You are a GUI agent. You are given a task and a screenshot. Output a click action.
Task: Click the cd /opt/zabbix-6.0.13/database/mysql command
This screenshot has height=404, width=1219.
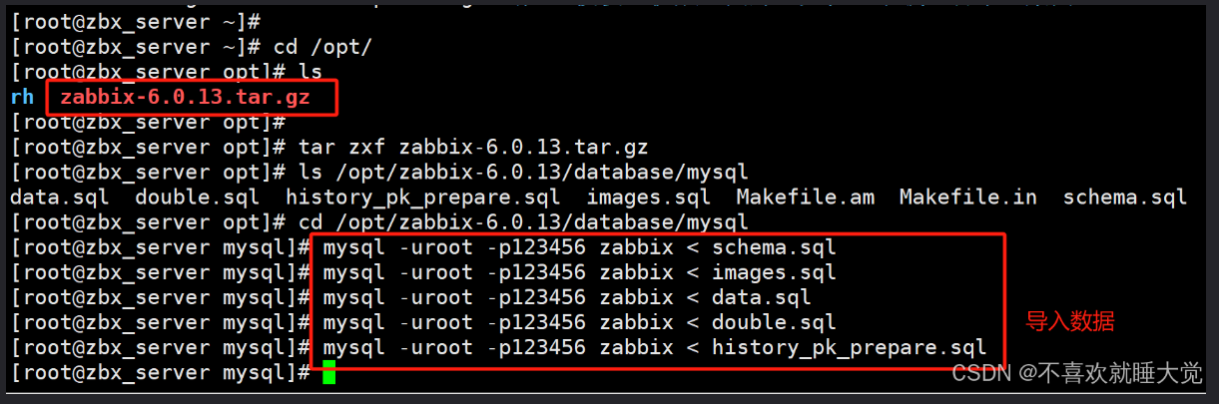point(523,222)
